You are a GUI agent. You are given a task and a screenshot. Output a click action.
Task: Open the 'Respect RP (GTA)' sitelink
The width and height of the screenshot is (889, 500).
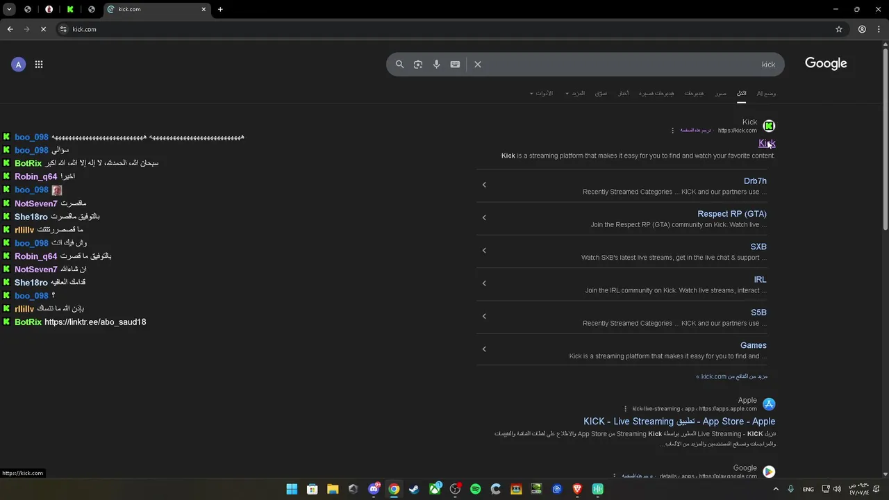(x=732, y=214)
